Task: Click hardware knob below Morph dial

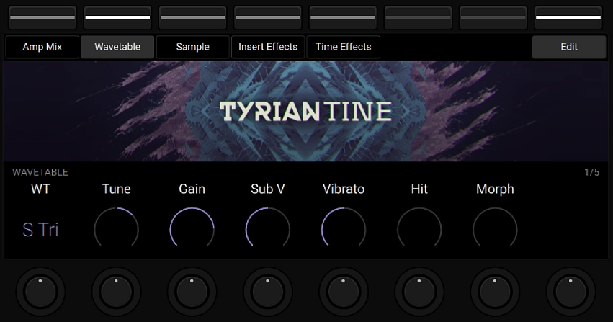Action: (x=495, y=292)
